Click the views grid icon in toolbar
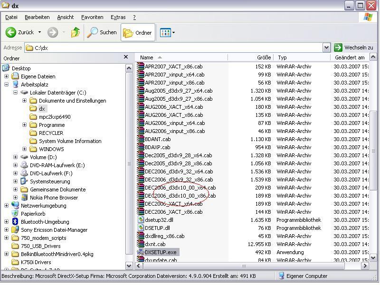The image size is (380, 285). point(165,32)
